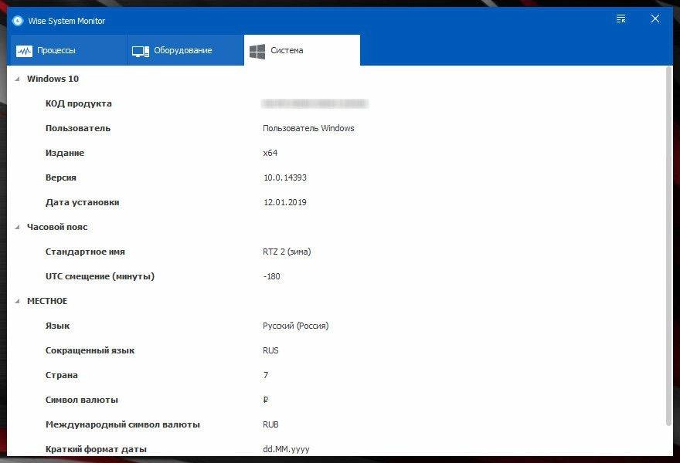Click the Windows 10 section heading
The image size is (680, 463).
click(53, 79)
